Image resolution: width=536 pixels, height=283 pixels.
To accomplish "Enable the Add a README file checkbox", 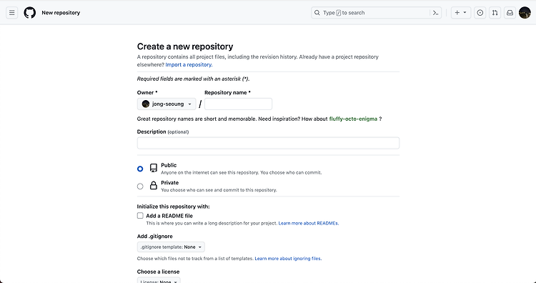I will [140, 216].
